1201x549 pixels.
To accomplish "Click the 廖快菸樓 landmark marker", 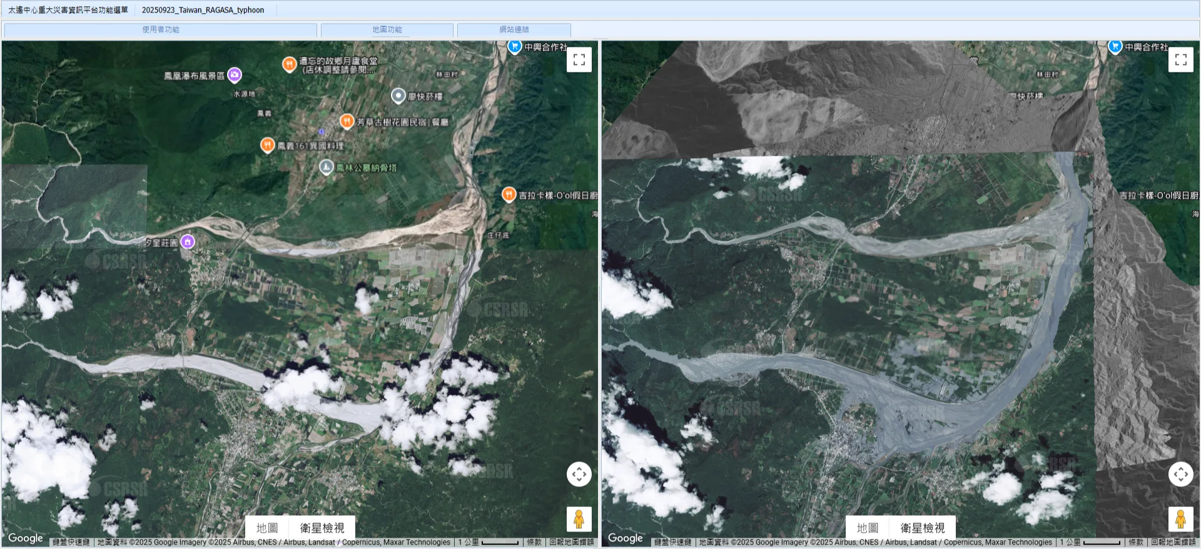I will (x=398, y=96).
